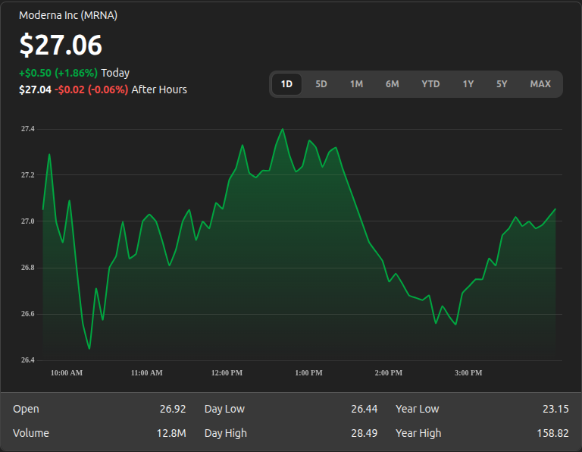This screenshot has width=582, height=452.
Task: Click the Volume value 12.8M
Action: pos(171,433)
